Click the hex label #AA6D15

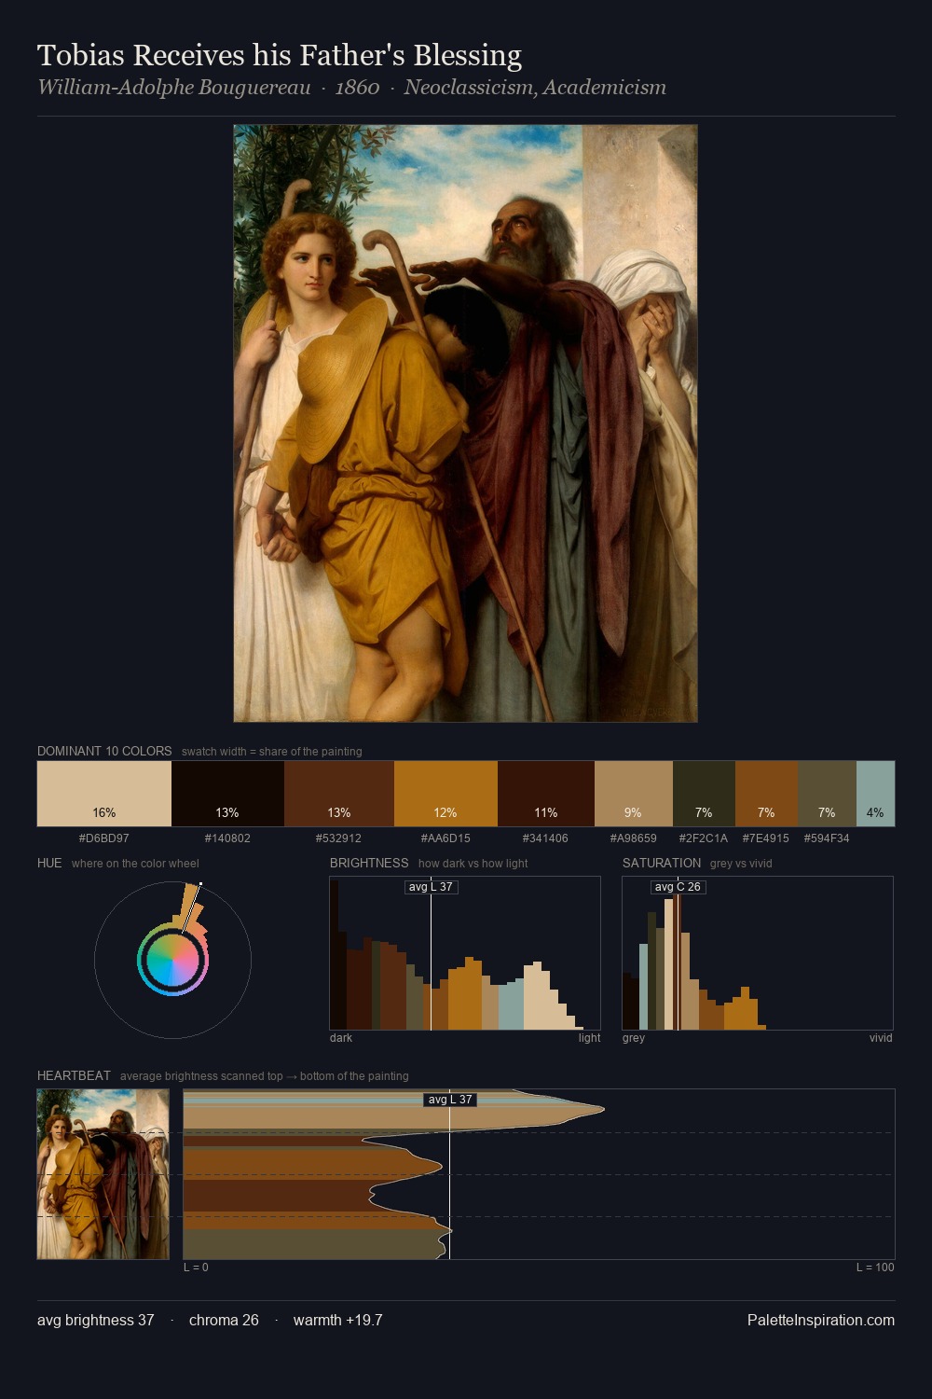(x=445, y=838)
